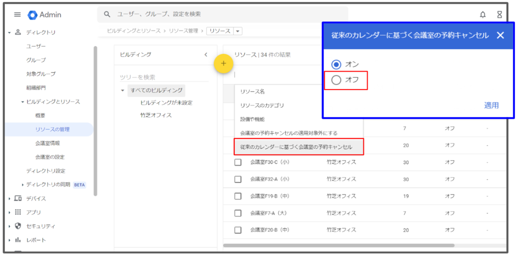Click the 適用 button

tap(491, 105)
